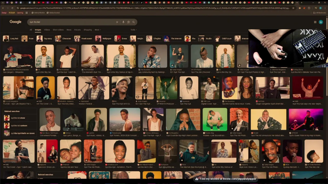Image resolution: width=328 pixels, height=184 pixels.
Task: Click the site info icon in address bar
Action: (x=18, y=8)
